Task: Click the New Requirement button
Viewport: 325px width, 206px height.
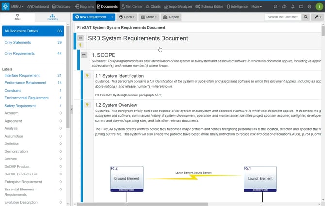Action: click(x=91, y=17)
